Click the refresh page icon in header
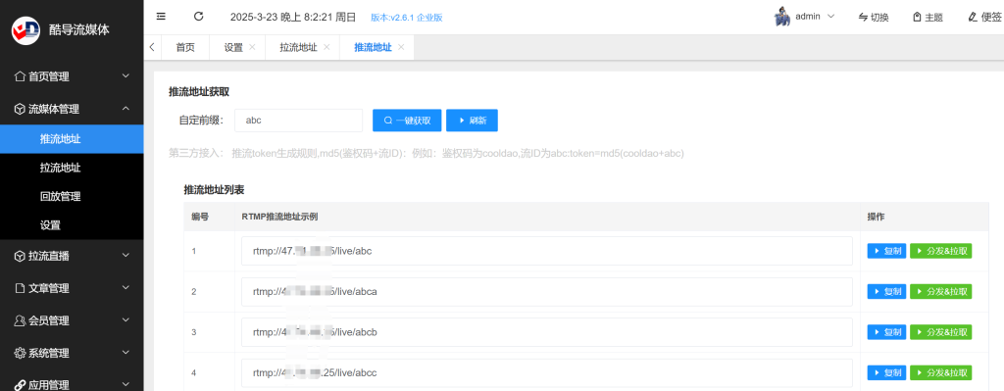 [x=198, y=17]
